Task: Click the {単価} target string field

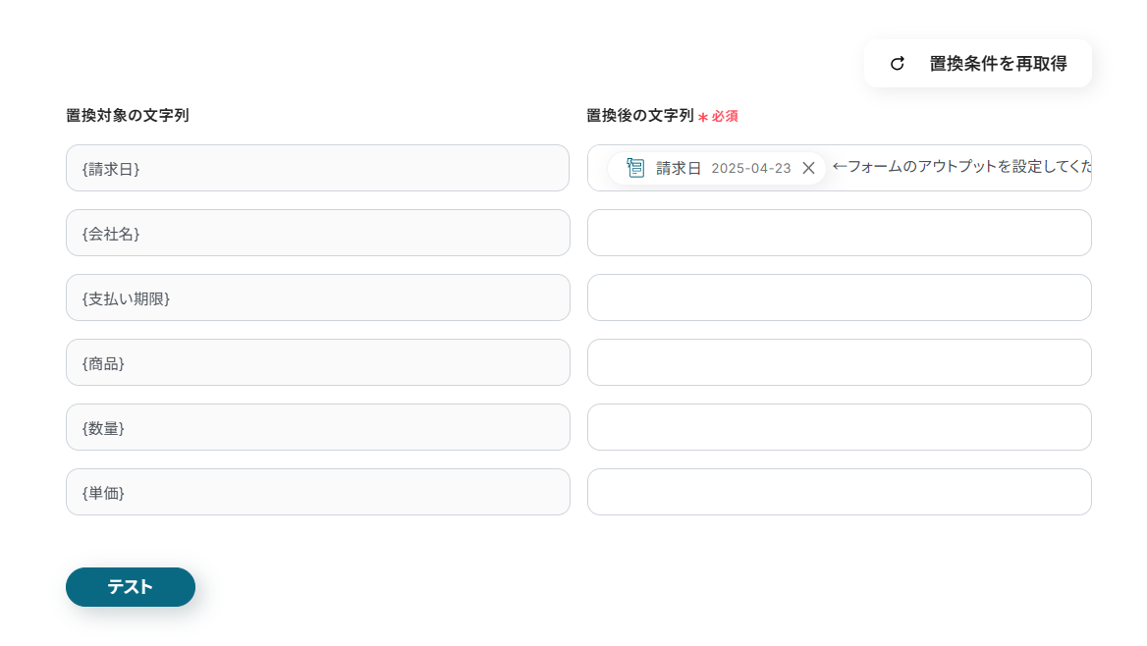Action: click(x=317, y=492)
